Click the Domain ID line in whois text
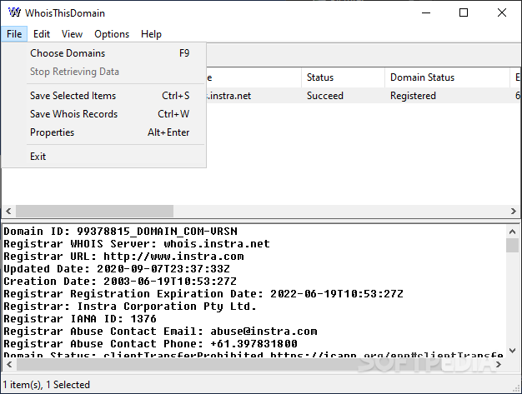Screen dimensions: 522x394 click(121, 232)
